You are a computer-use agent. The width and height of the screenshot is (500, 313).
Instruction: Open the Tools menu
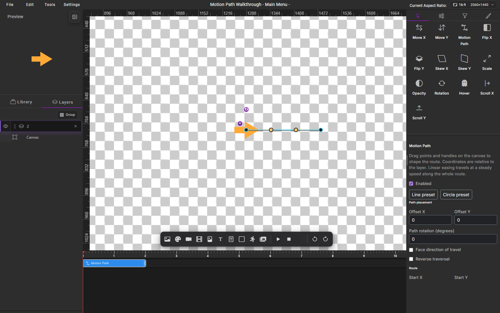(50, 5)
